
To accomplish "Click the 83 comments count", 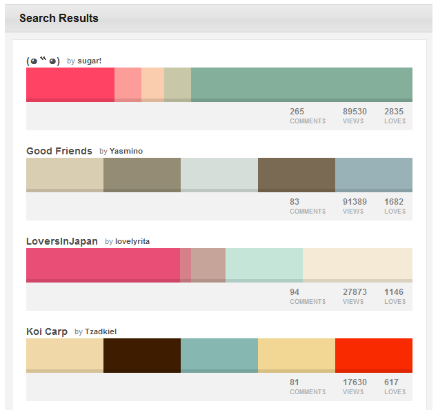I will [295, 201].
